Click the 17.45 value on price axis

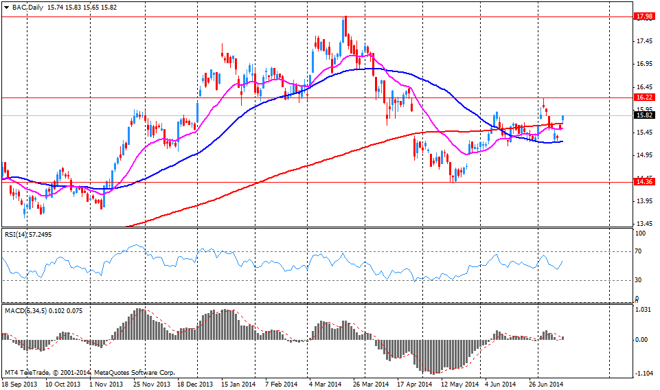(x=644, y=42)
